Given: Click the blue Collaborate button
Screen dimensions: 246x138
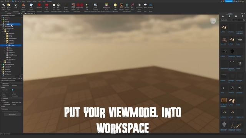Looking at the screenshot, I should tap(229, 1).
